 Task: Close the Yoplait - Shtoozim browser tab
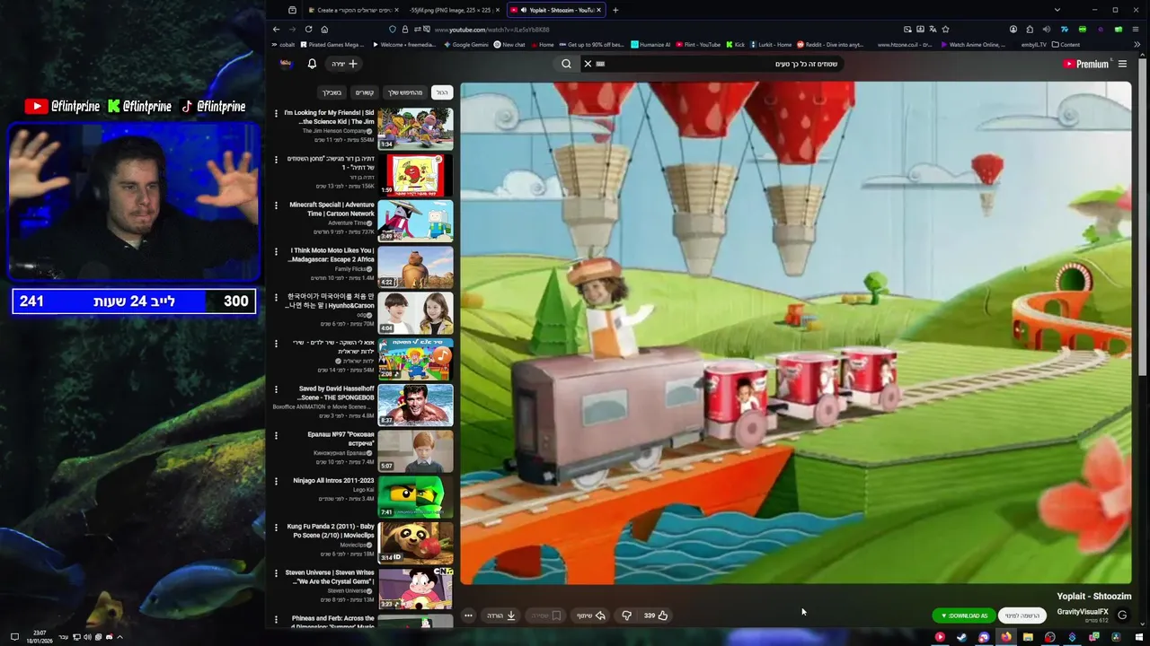[x=599, y=10]
